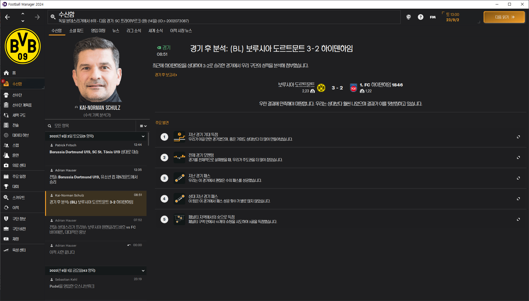Switch to the 세계 소식 tab
This screenshot has height=301, width=529.
(155, 31)
